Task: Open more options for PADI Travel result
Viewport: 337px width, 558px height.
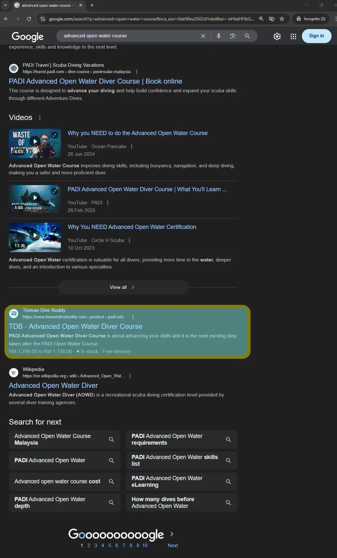Action: [x=137, y=72]
